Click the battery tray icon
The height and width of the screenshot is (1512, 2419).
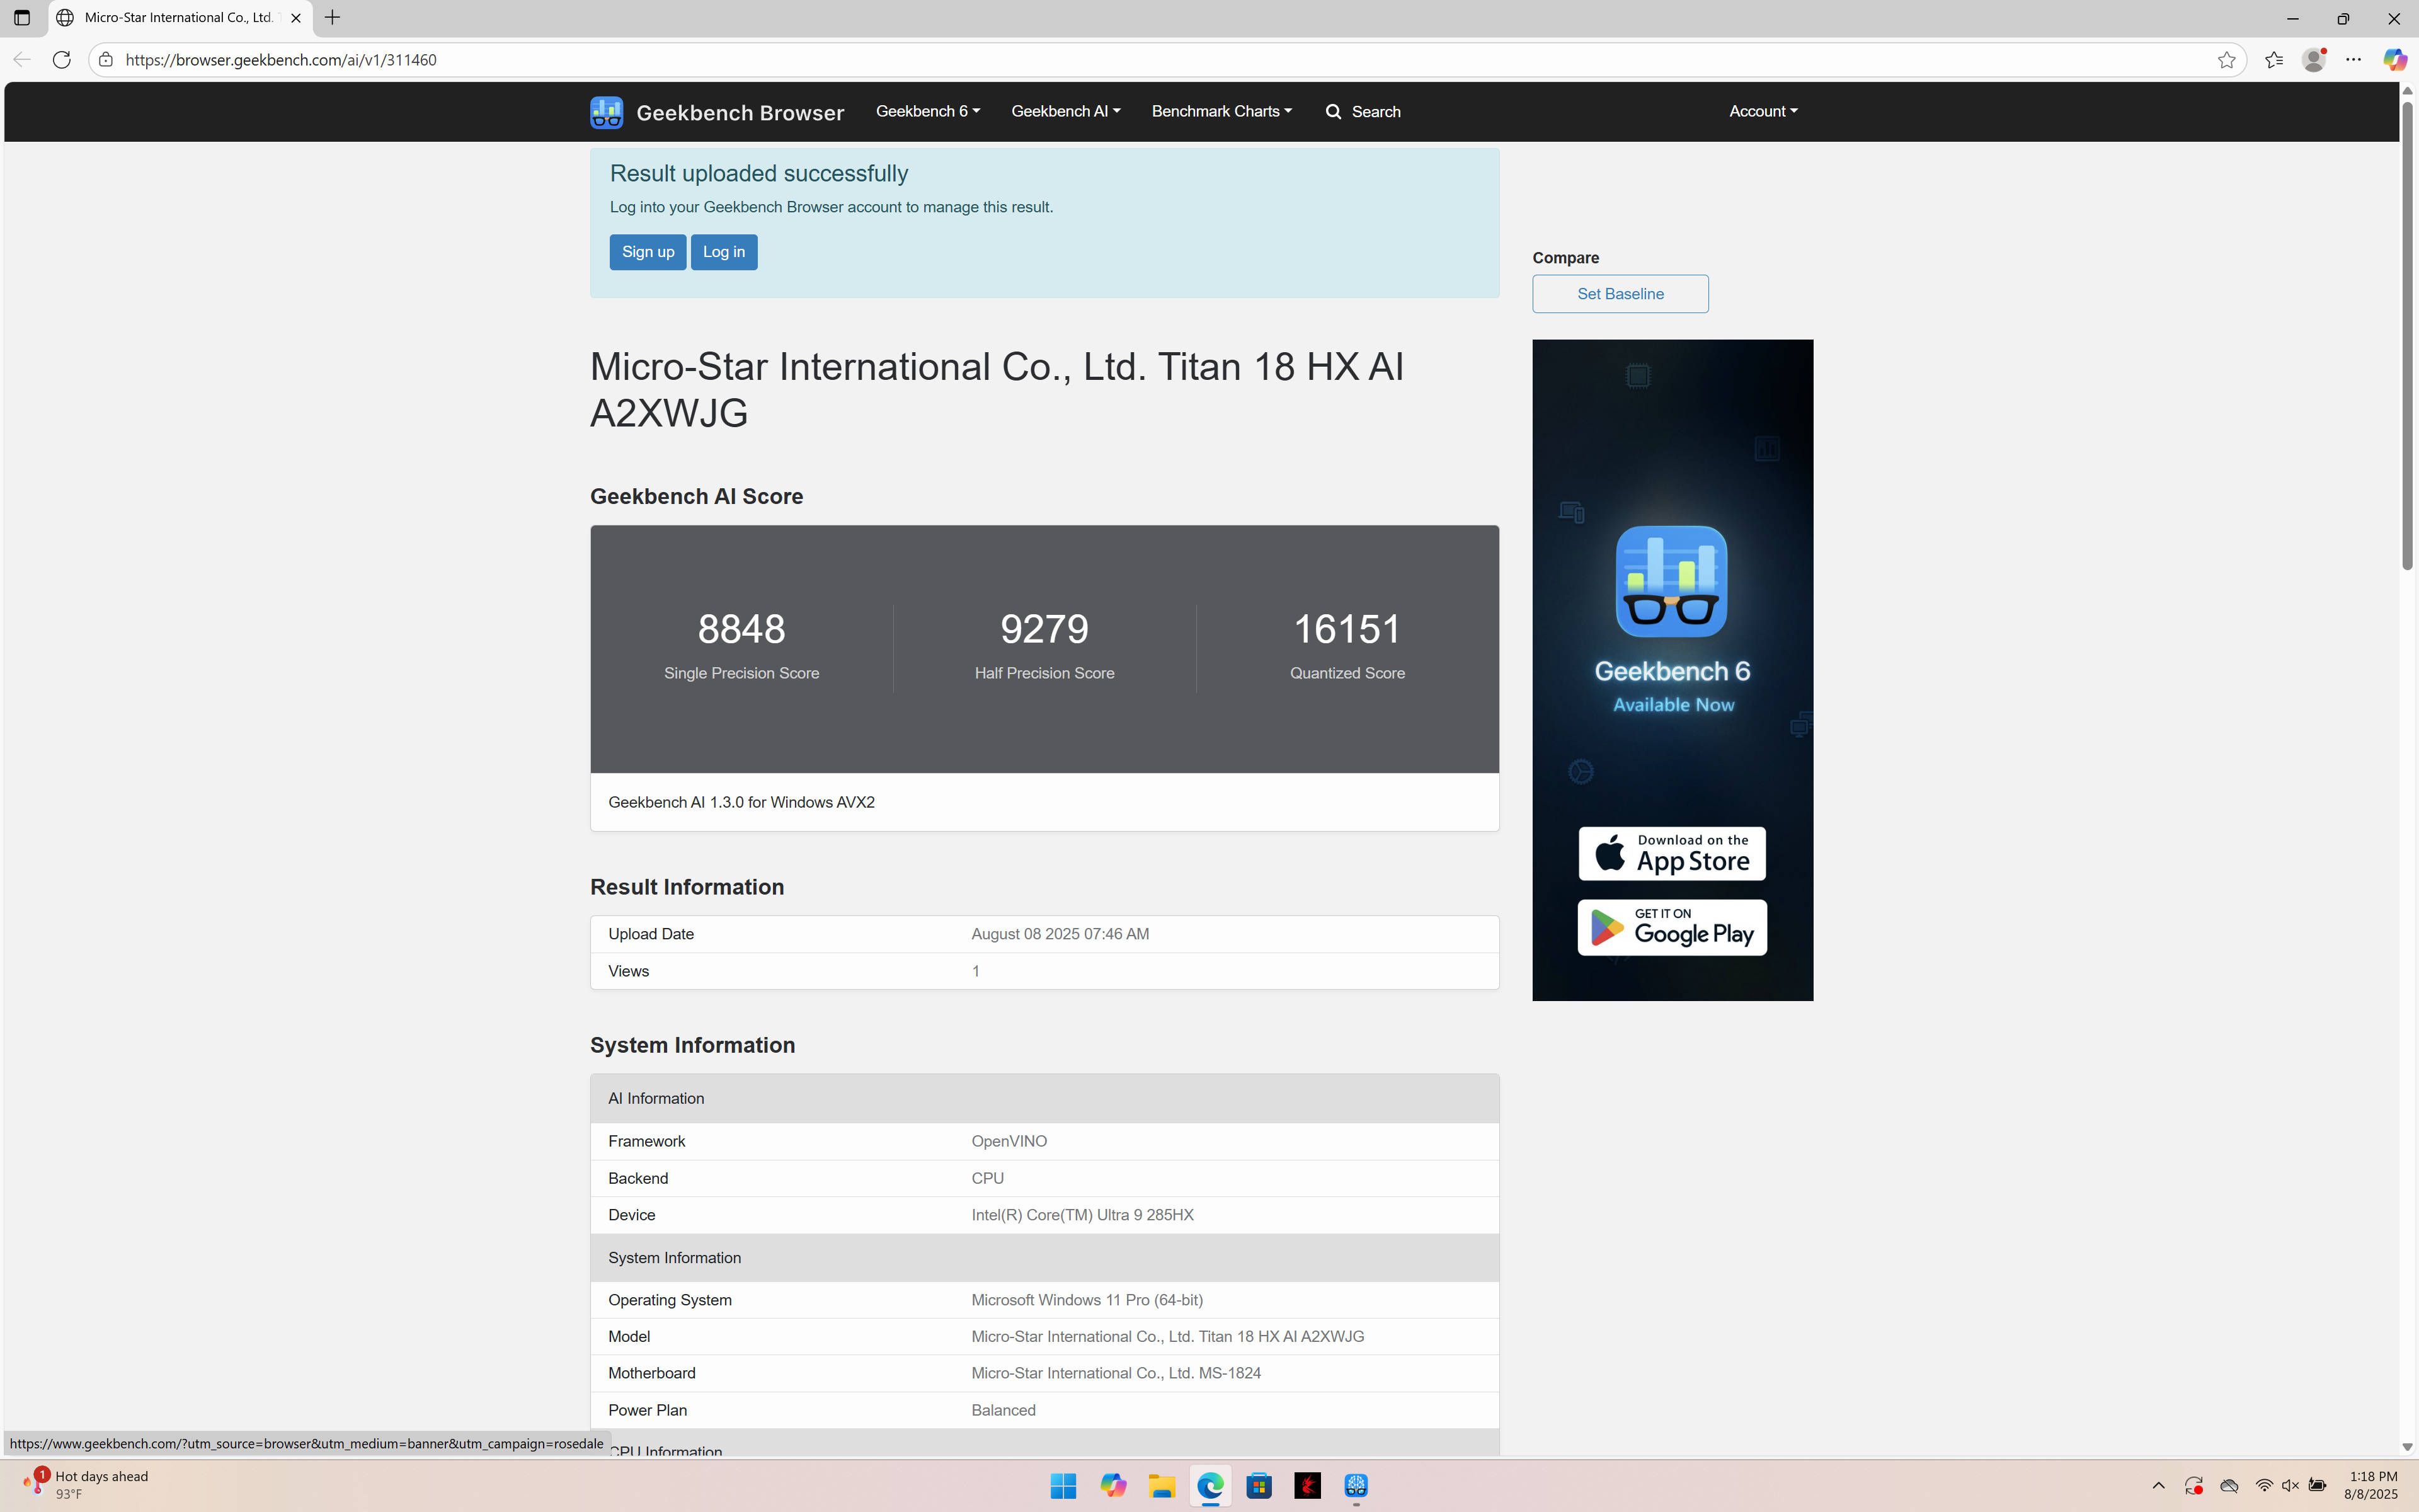point(2317,1486)
